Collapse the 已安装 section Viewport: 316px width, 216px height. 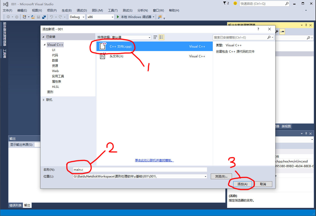[43, 37]
